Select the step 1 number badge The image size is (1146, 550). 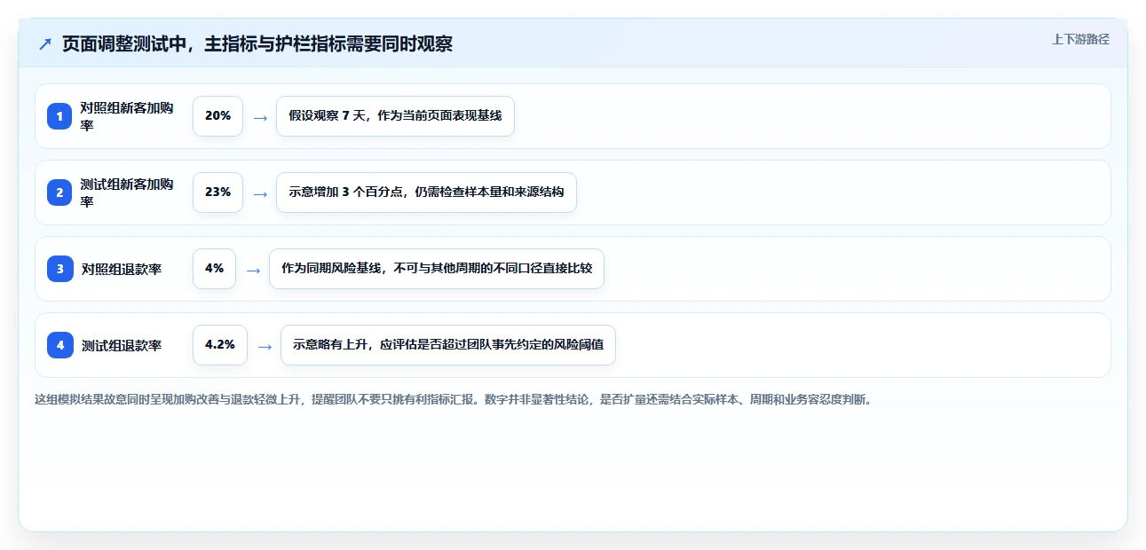click(59, 116)
